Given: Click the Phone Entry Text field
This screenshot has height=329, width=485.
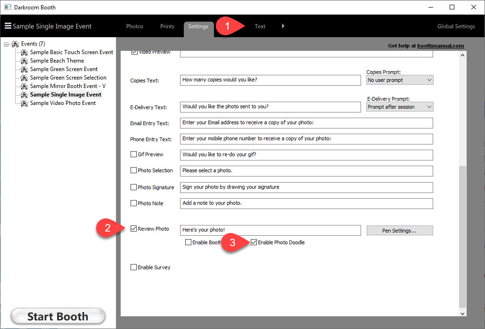Looking at the screenshot, I should pos(306,139).
